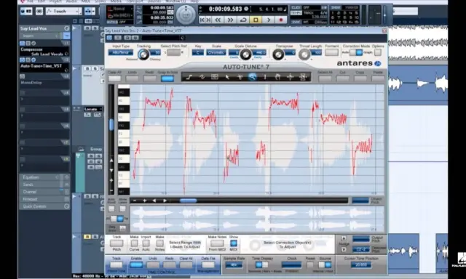This screenshot has height=279, width=466.
Task: Go to project start in transport
Action: pos(202,20)
